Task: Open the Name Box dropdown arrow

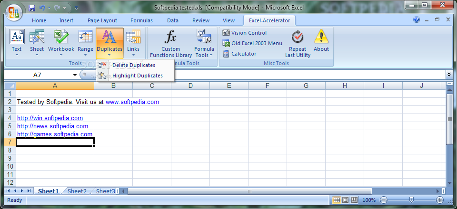Action: point(75,75)
